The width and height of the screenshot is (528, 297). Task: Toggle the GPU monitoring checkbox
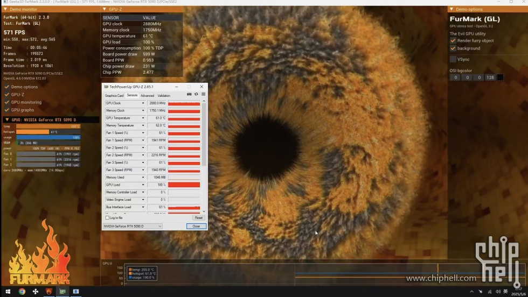(x=6, y=102)
